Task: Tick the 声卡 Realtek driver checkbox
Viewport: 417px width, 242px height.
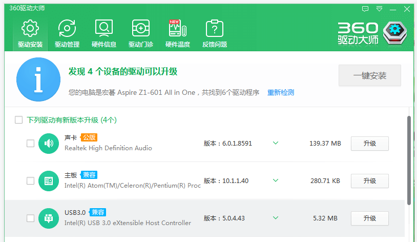Action: [x=31, y=144]
